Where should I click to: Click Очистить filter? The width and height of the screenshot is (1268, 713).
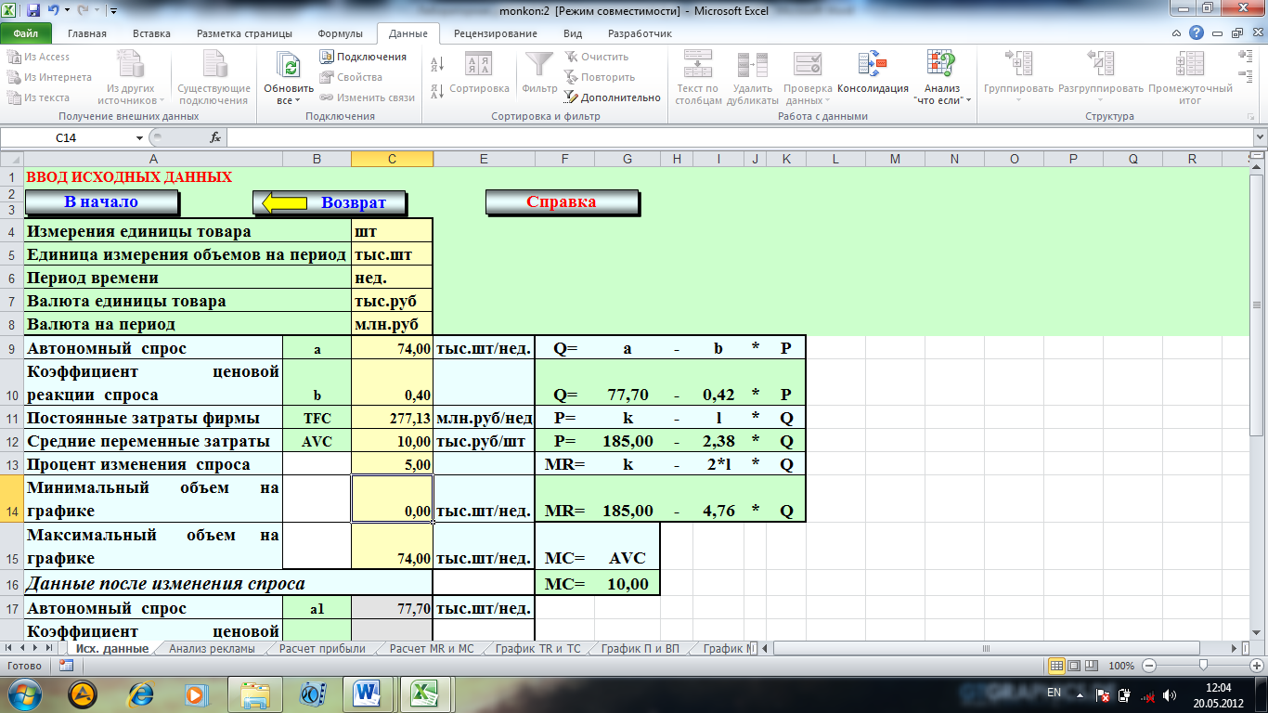(597, 57)
